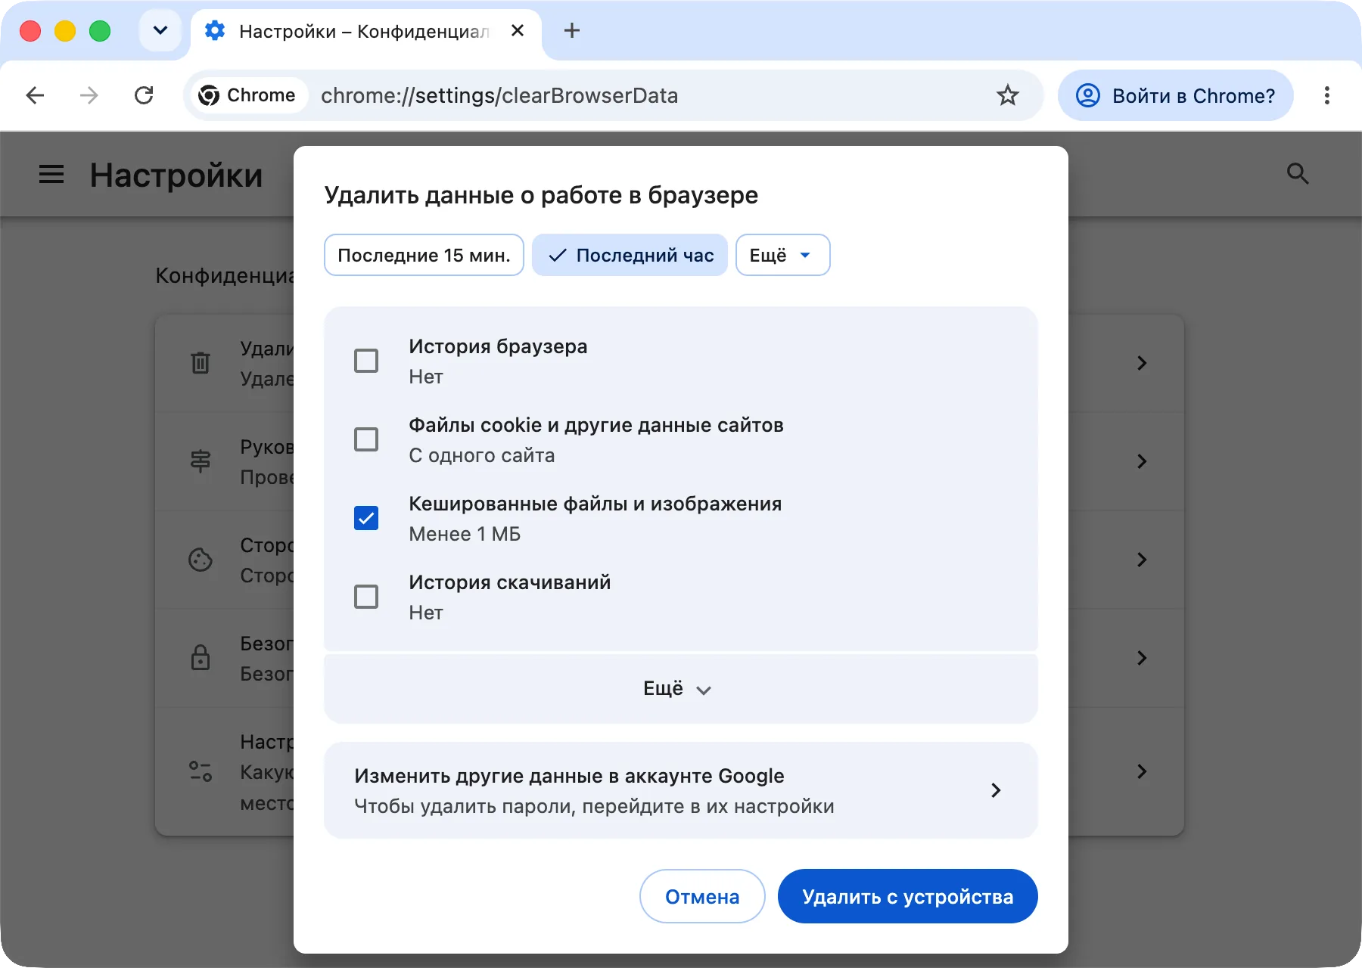Click the Отмена button
The height and width of the screenshot is (968, 1362).
702,896
